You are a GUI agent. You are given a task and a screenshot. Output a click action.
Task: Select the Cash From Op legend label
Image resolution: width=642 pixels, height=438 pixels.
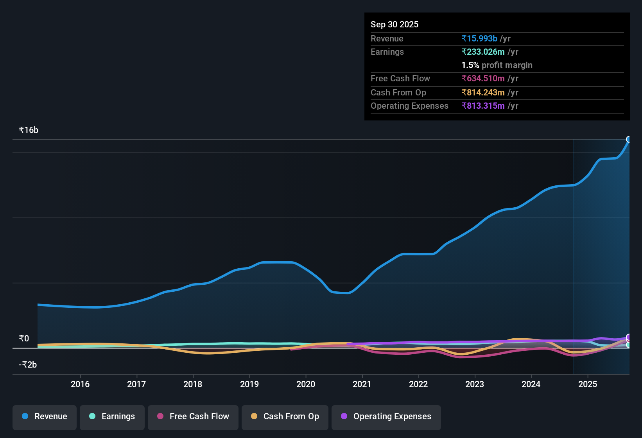(291, 416)
